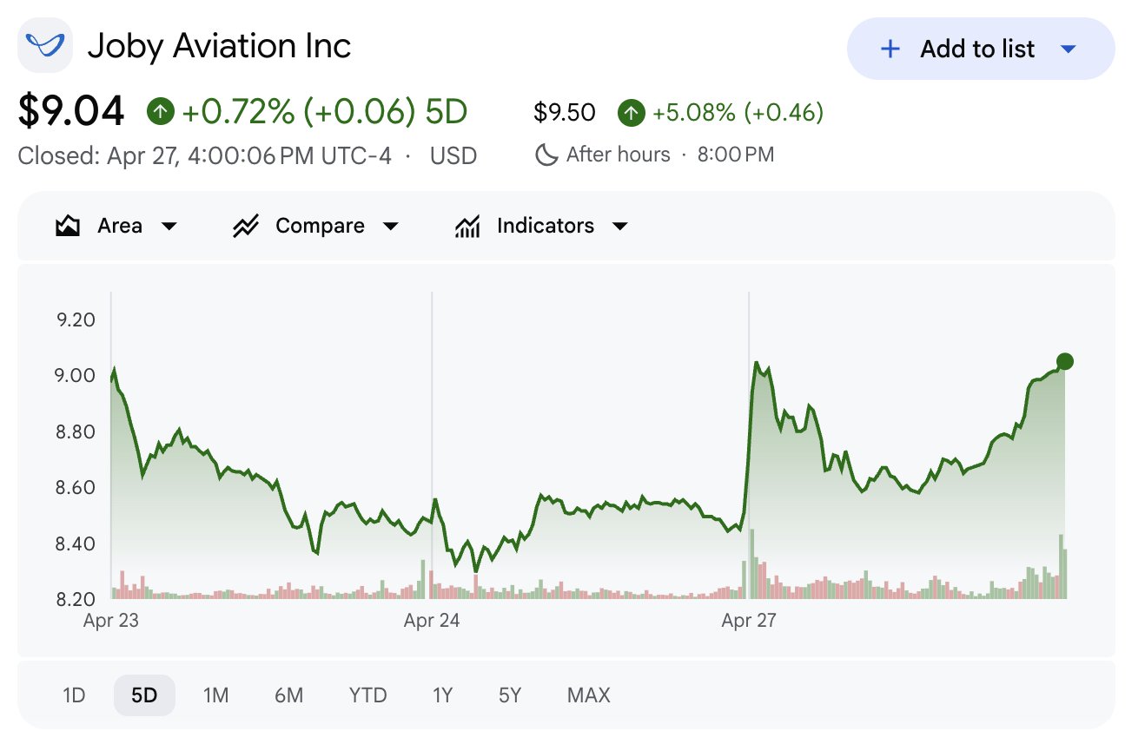Expand the Indicators dropdown arrow
Screen dimensions: 1145x731
619,227
